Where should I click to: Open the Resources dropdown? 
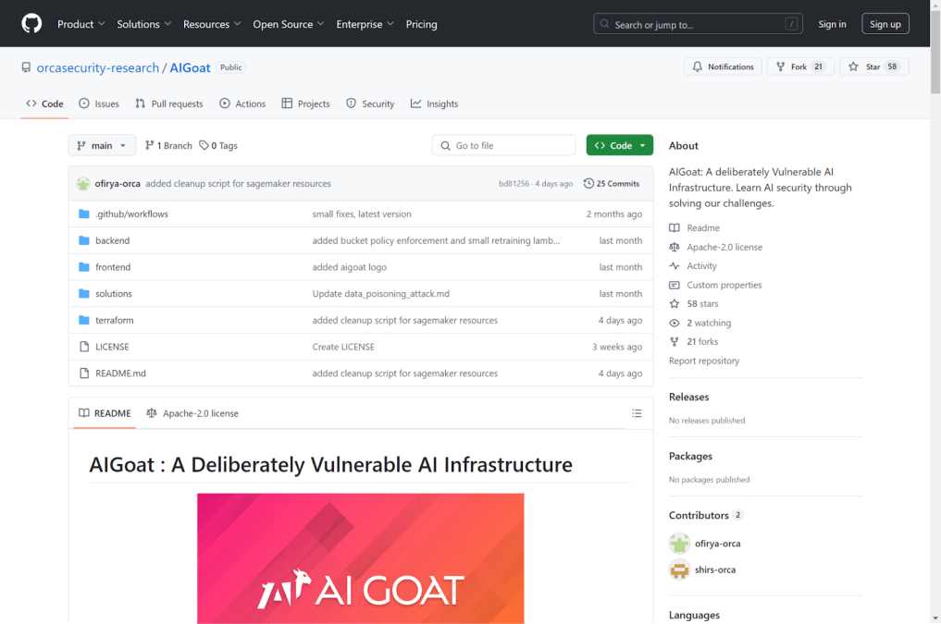pos(212,24)
